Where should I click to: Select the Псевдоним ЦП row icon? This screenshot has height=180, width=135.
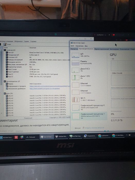click(7, 55)
